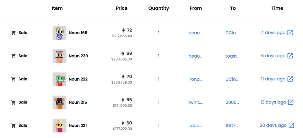Click the cart icon beside Noun 222 sale

tap(13, 79)
